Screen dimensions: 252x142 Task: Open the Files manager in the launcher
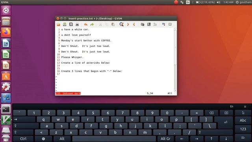tap(6, 21)
